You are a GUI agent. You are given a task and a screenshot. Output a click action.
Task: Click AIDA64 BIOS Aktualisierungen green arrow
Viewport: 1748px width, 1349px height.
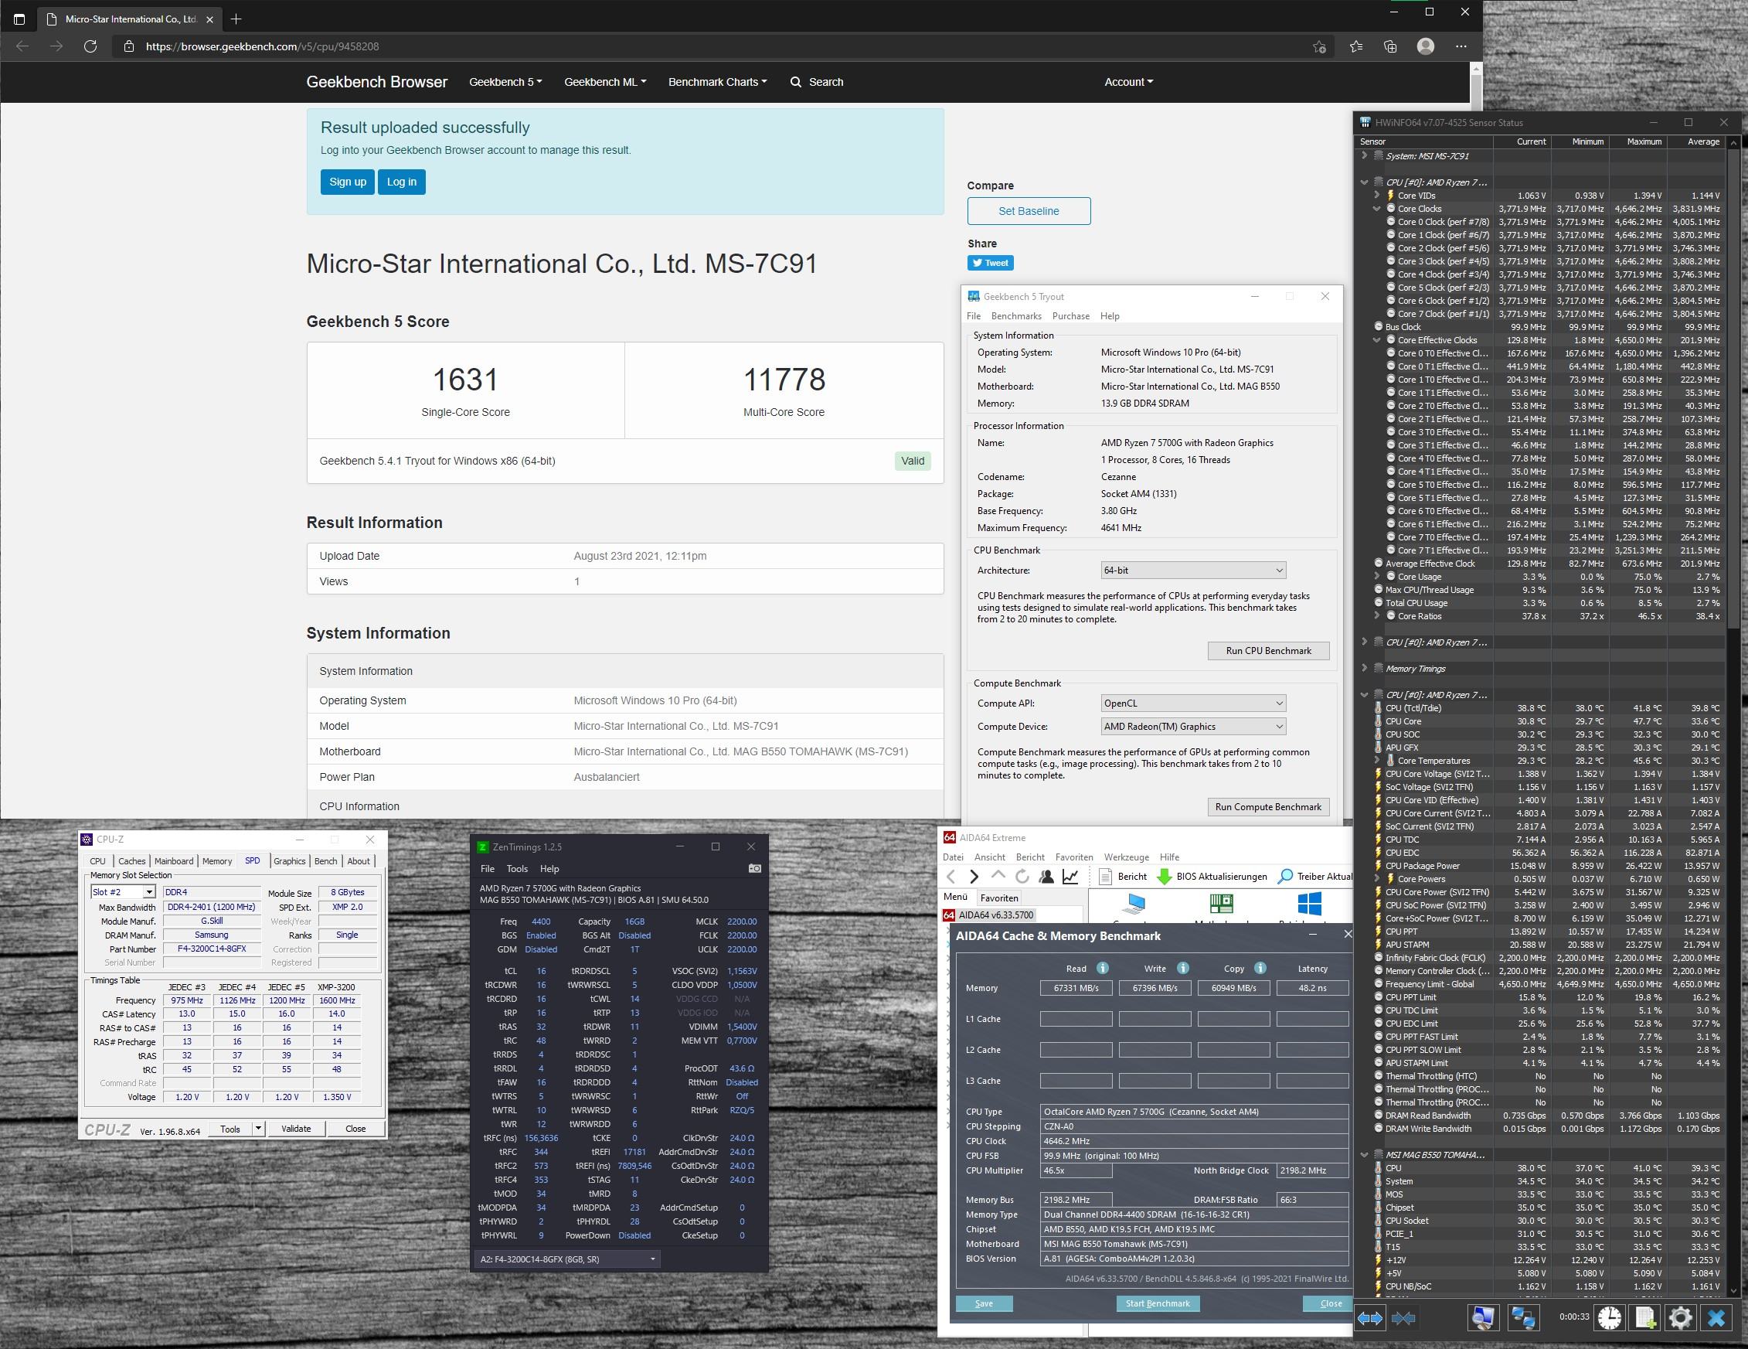click(1165, 877)
